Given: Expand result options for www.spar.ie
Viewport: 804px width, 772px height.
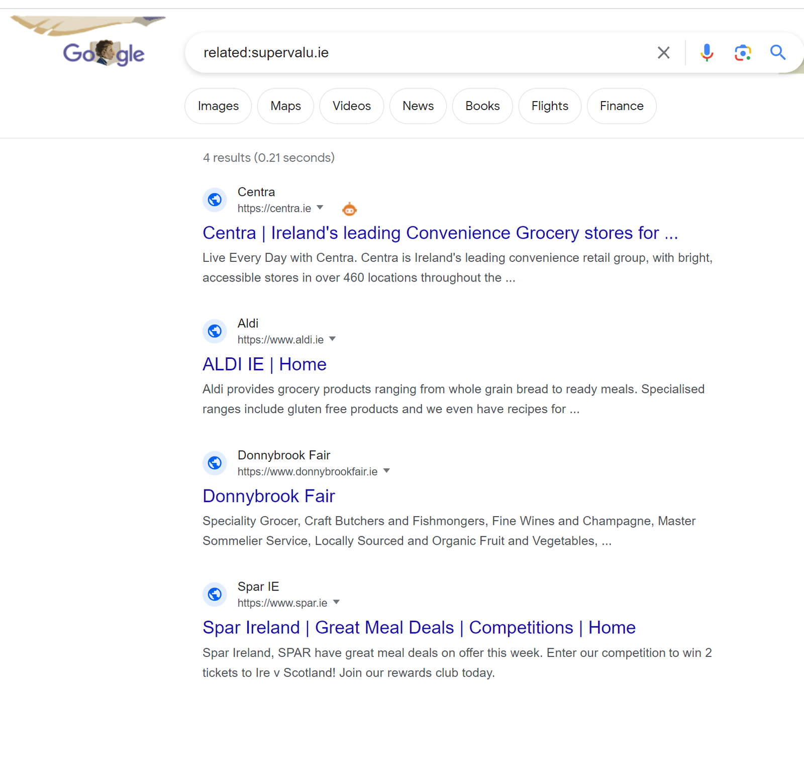Looking at the screenshot, I should pos(336,602).
